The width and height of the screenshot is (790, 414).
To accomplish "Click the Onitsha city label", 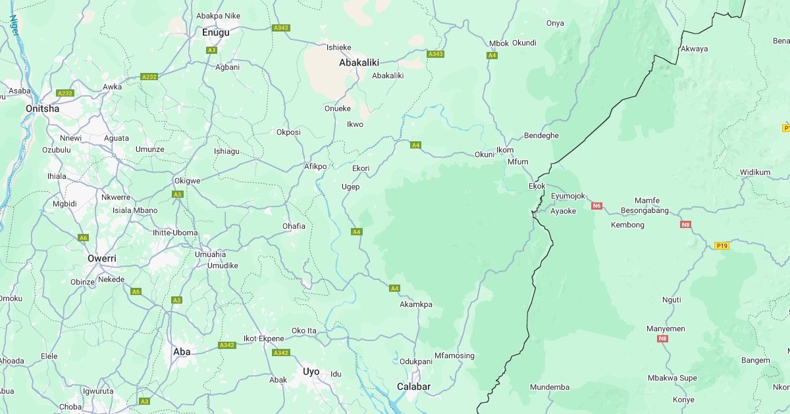I will [x=42, y=108].
